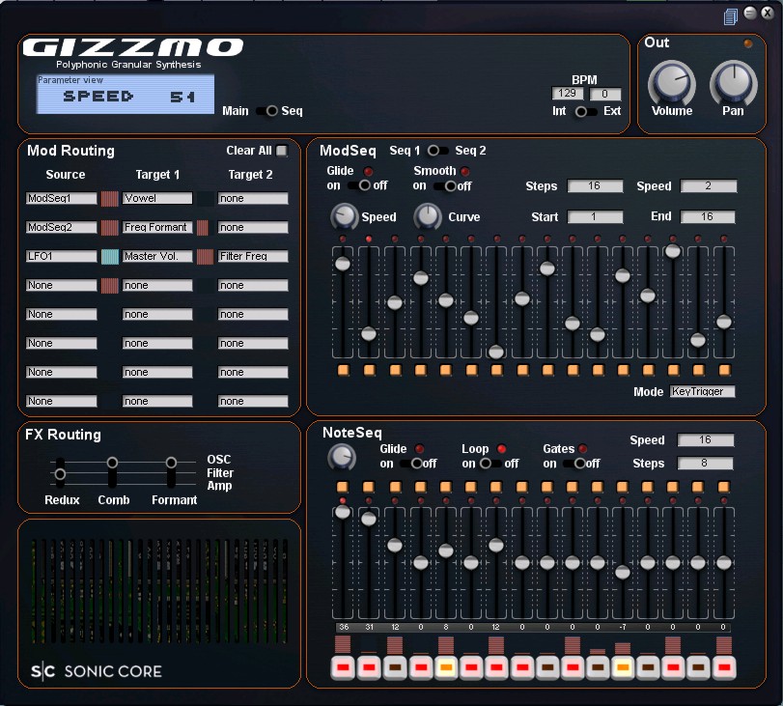The height and width of the screenshot is (706, 783).
Task: Click the first ModSeq step slider handle
Action: click(343, 264)
